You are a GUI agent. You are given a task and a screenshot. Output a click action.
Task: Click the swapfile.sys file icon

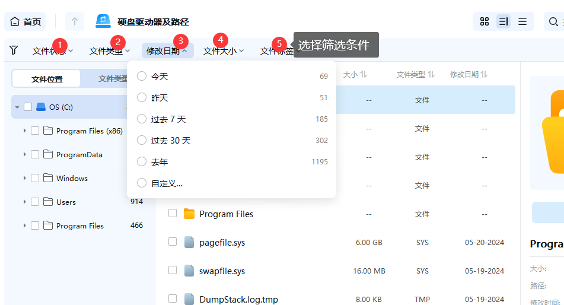click(189, 271)
